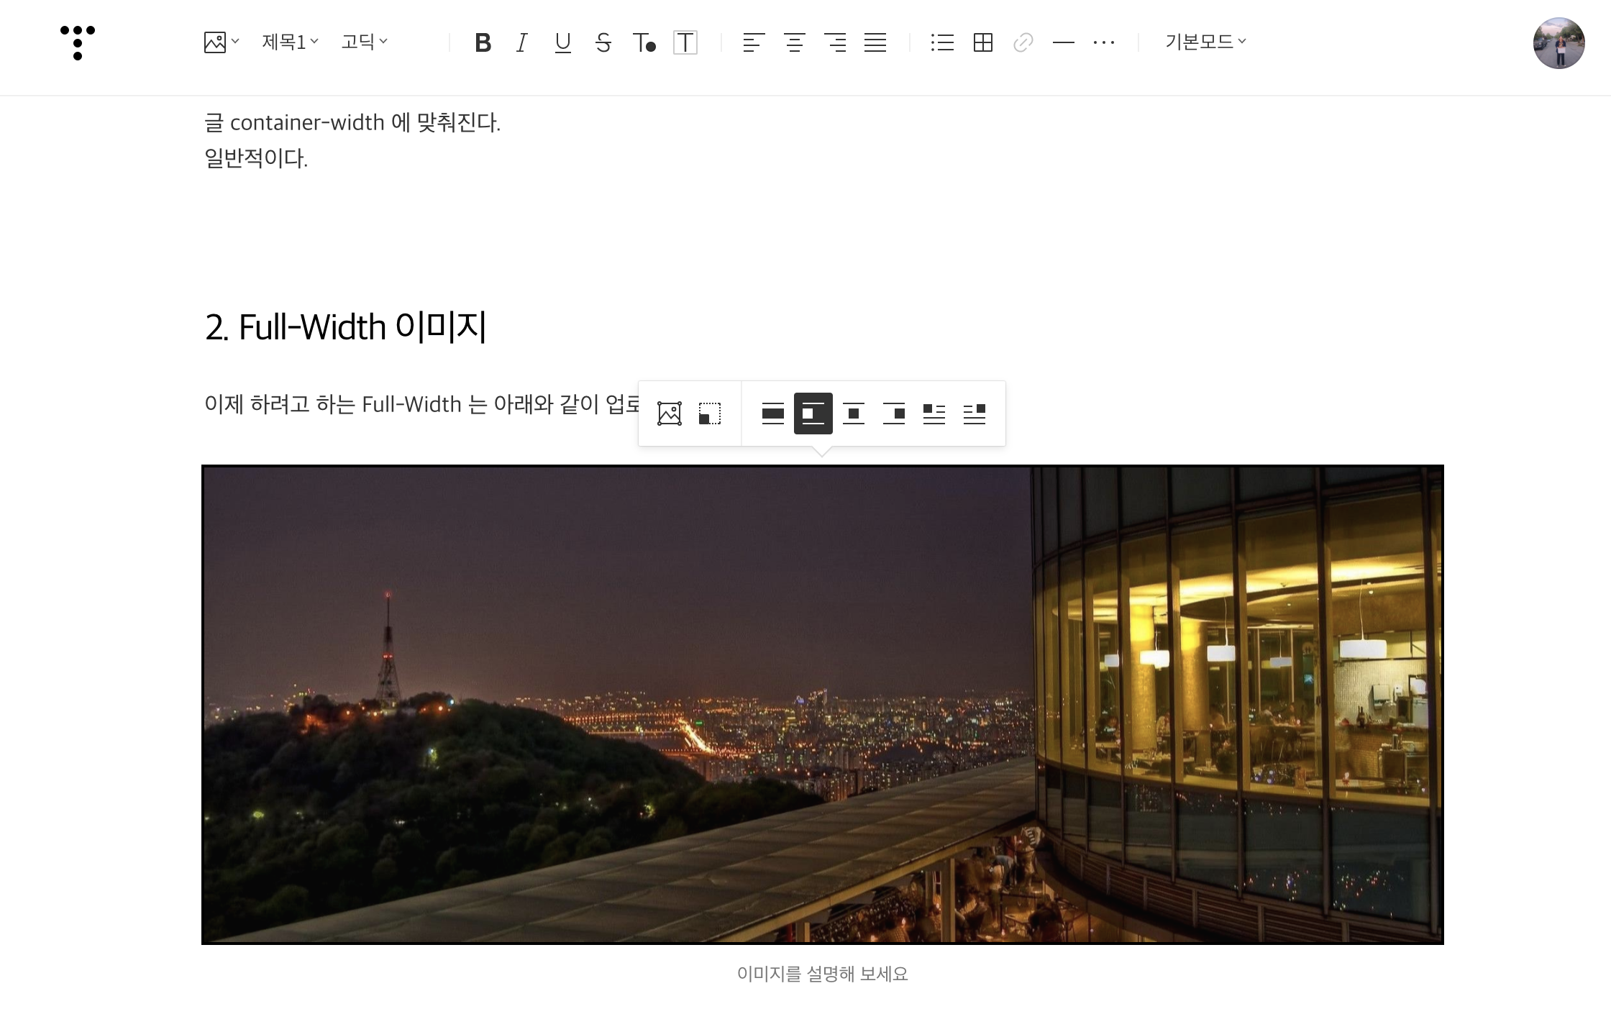The width and height of the screenshot is (1611, 1014).
Task: Open the image edit tool in popup
Action: tap(669, 414)
